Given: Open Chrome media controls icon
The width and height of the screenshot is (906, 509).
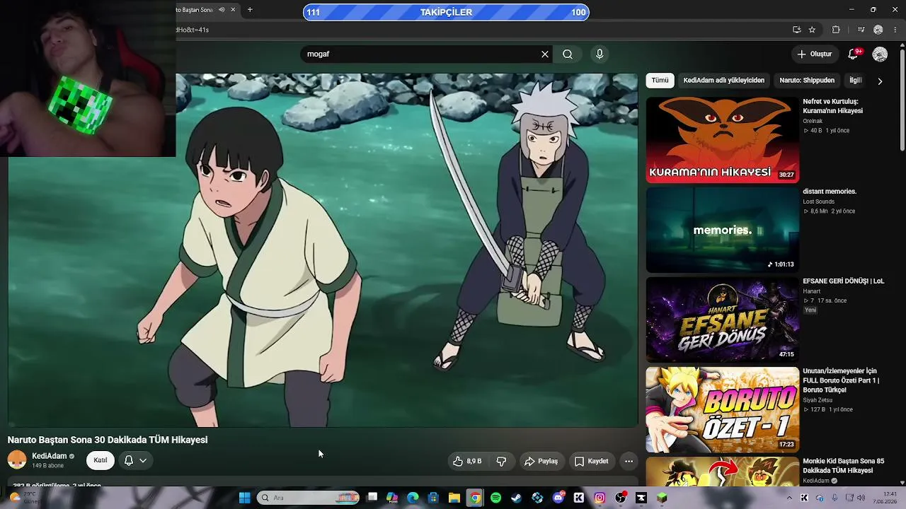Looking at the screenshot, I should tap(861, 30).
